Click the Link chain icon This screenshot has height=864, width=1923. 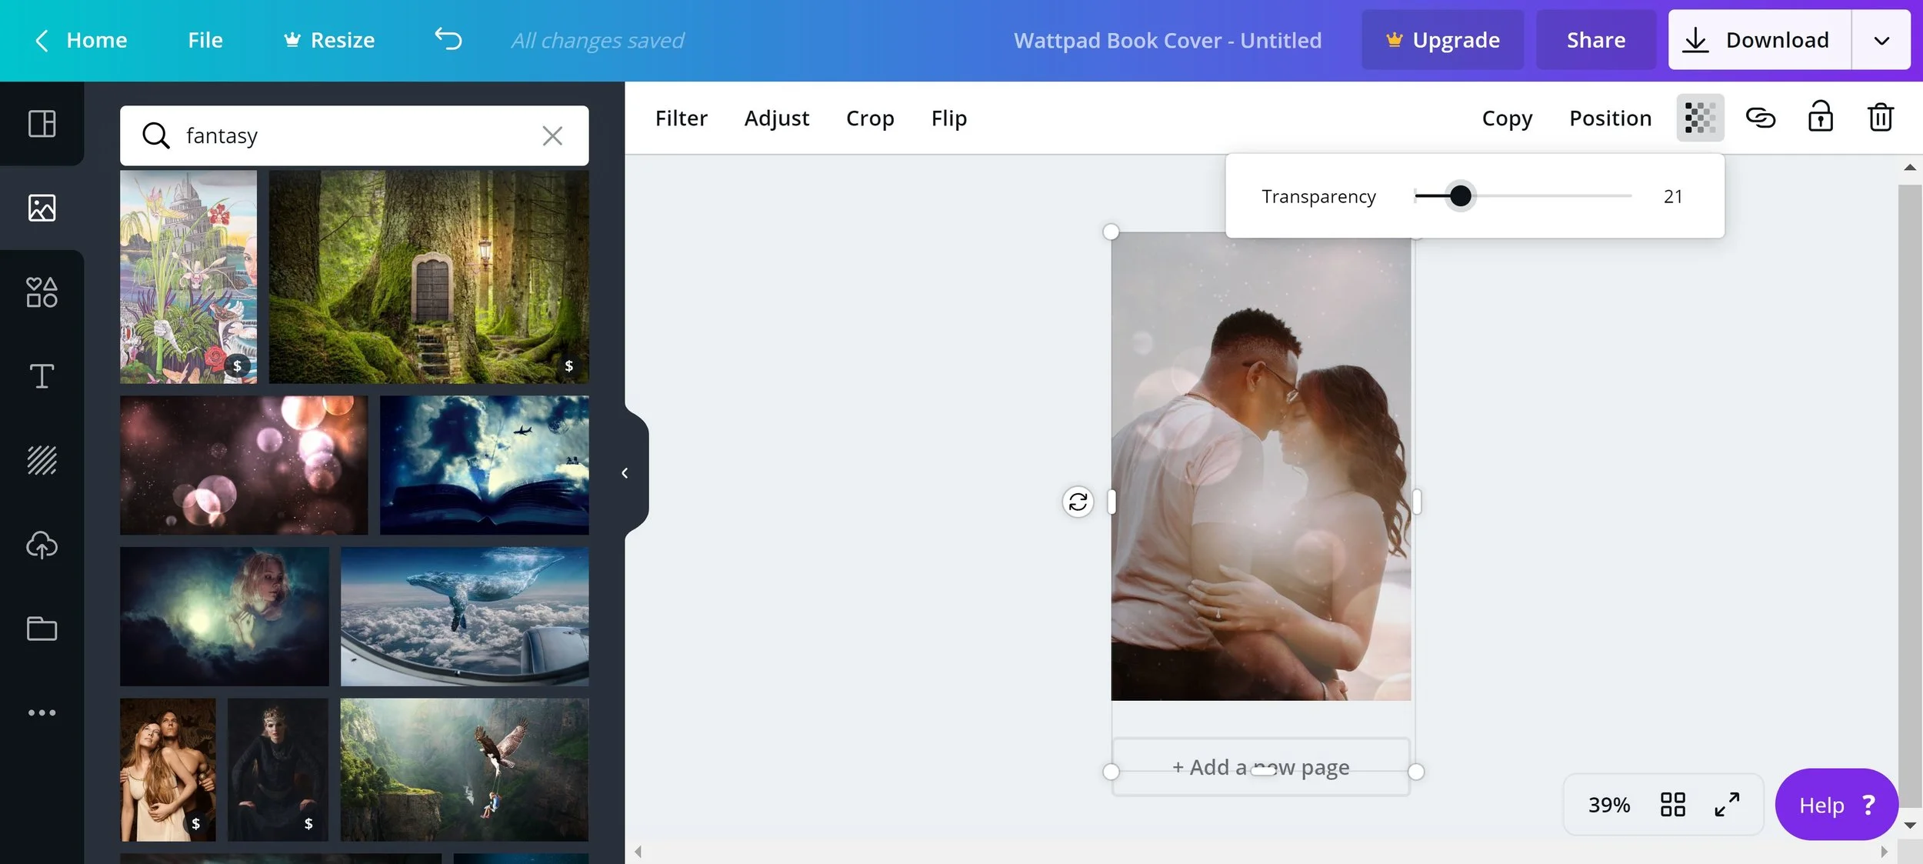(x=1760, y=118)
